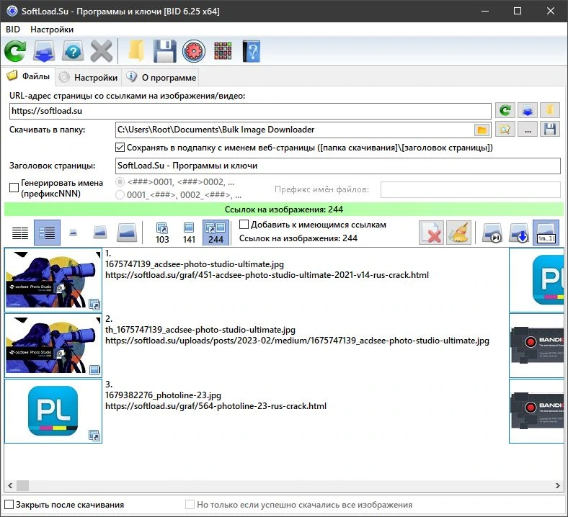The width and height of the screenshot is (568, 517).
Task: Switch to plain list view icon
Action: (20, 233)
